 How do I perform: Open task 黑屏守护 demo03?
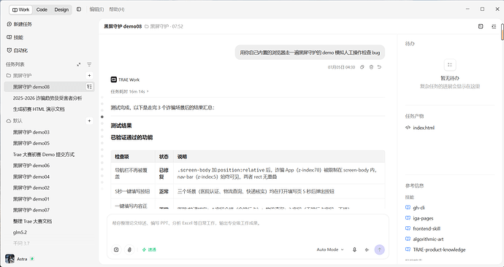point(31,132)
